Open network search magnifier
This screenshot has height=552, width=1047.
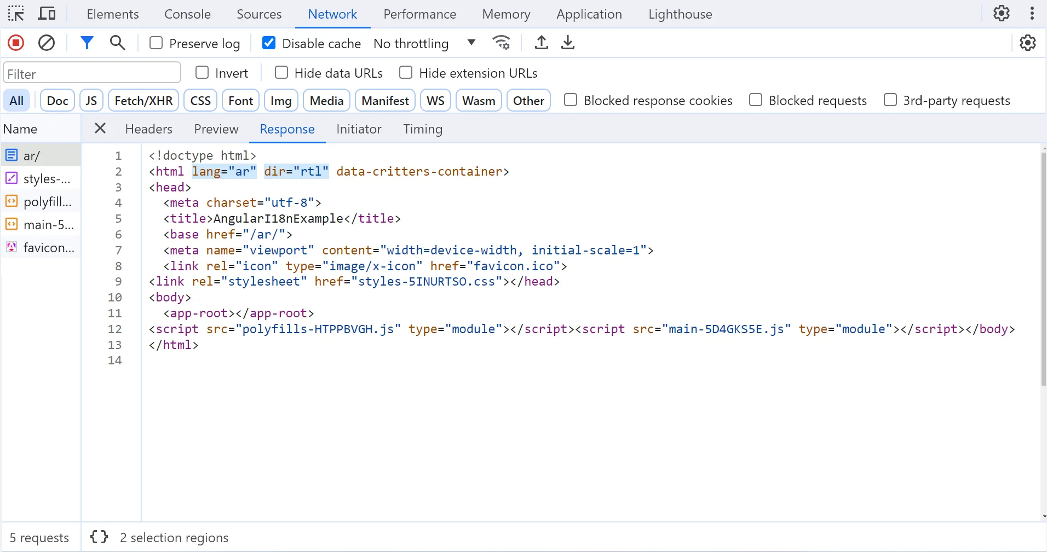tap(117, 43)
